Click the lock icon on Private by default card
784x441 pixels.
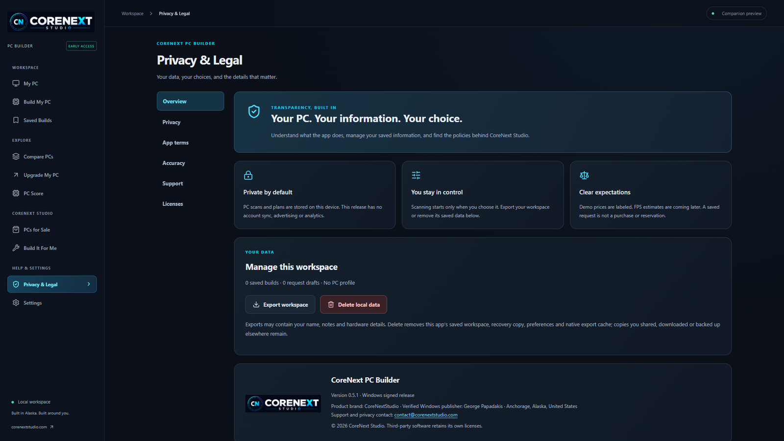coord(248,175)
